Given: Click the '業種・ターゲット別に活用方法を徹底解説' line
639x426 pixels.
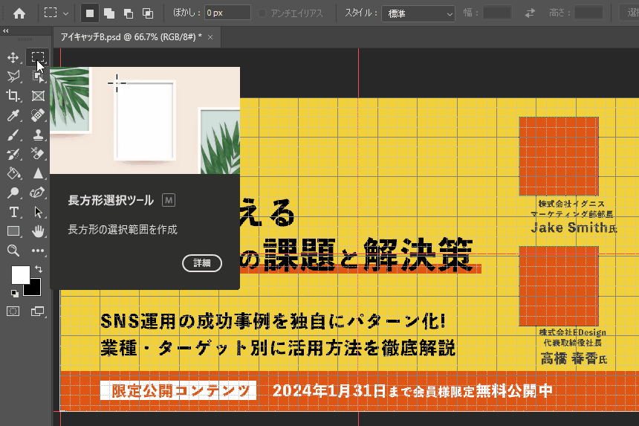Looking at the screenshot, I should coord(278,348).
